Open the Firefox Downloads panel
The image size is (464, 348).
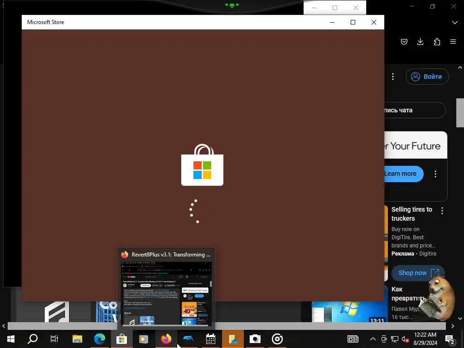(x=420, y=42)
